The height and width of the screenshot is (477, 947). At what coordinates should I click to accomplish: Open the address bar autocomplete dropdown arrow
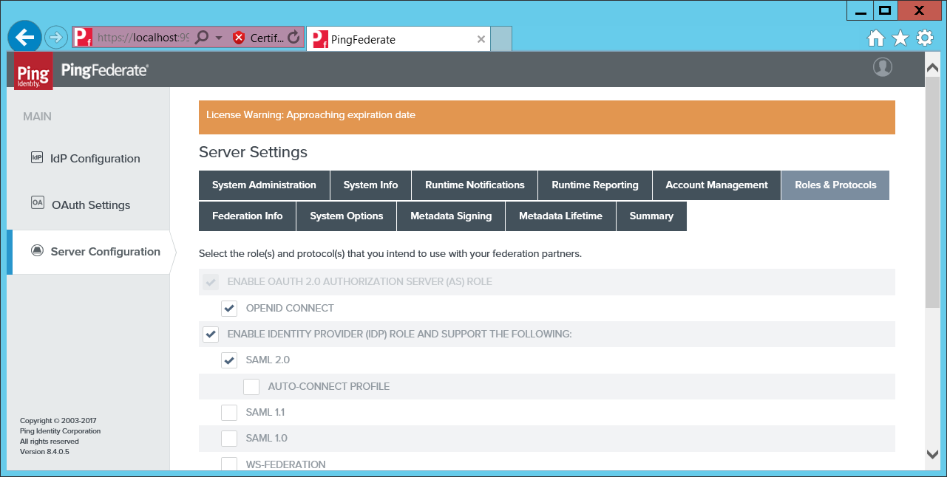219,38
